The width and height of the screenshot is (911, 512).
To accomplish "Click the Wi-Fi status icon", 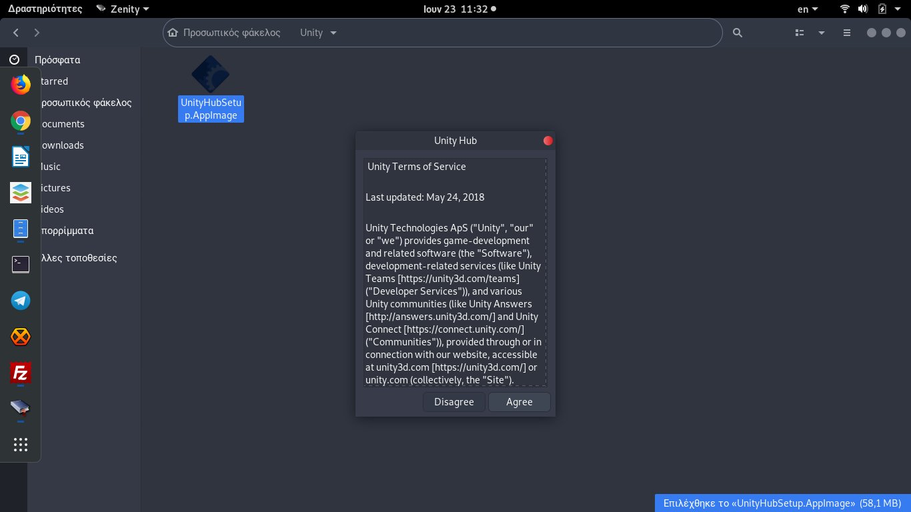I will [845, 9].
